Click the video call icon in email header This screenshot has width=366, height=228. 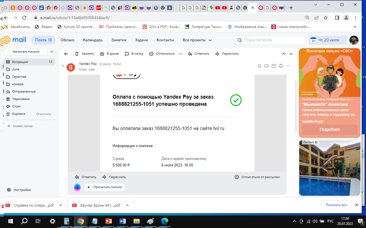(266, 66)
